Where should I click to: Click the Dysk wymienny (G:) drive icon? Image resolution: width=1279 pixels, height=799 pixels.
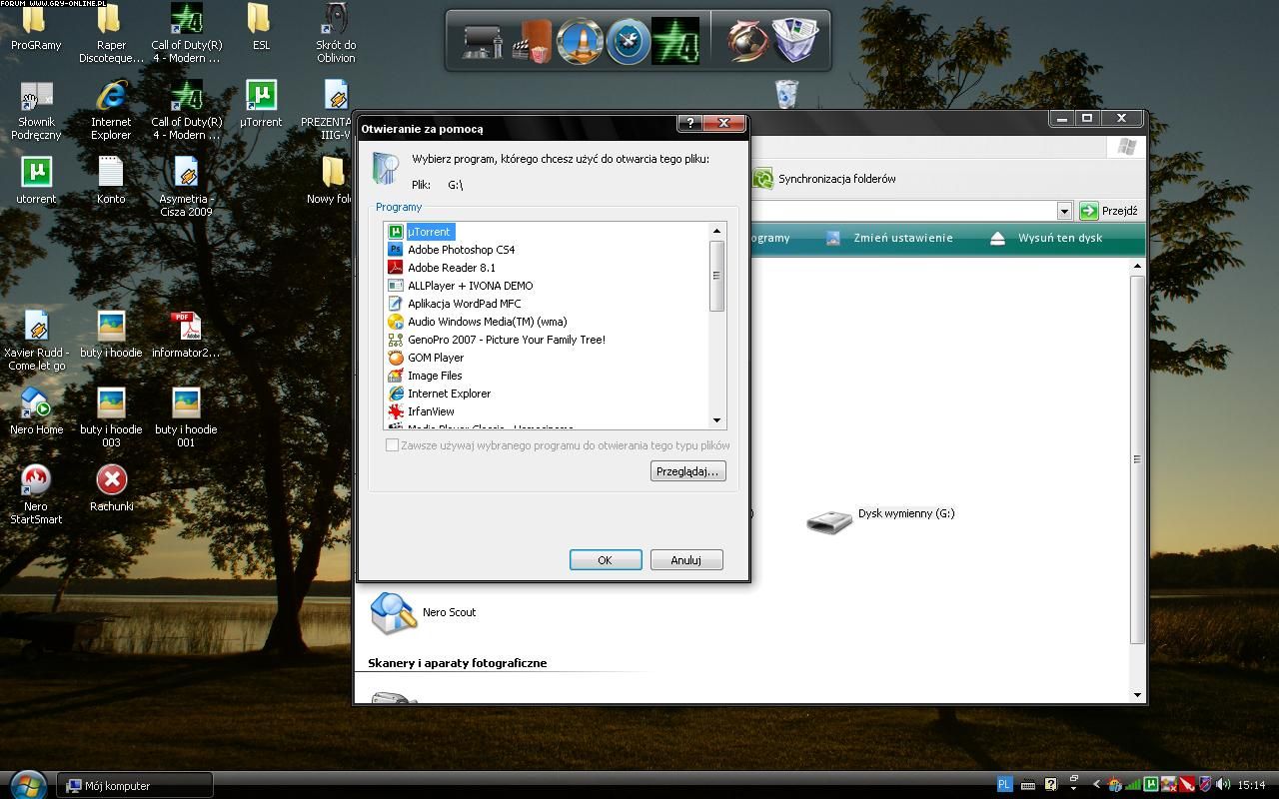(829, 520)
